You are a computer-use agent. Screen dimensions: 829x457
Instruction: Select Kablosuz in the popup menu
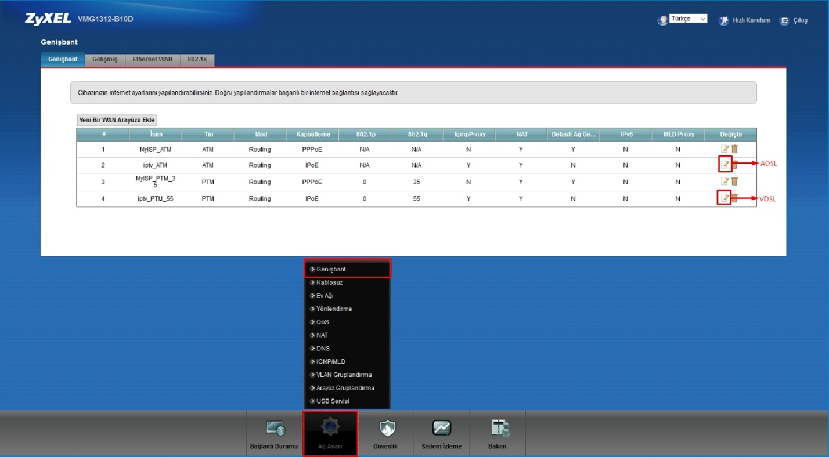tap(347, 282)
